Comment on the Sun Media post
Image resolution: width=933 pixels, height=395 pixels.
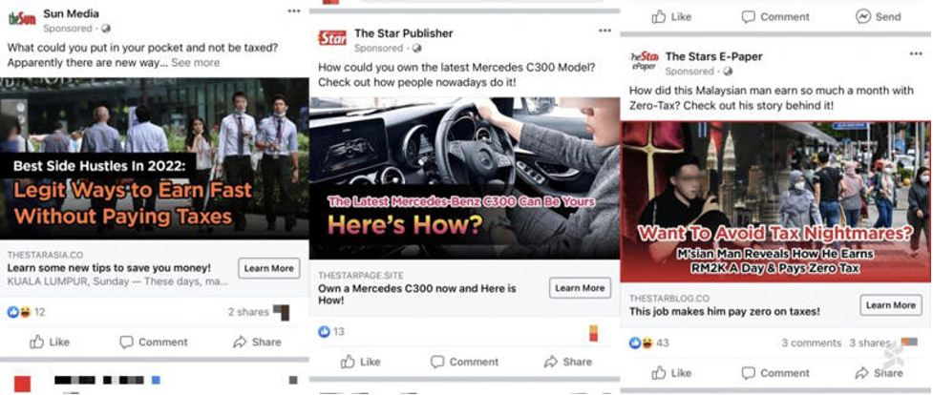pyautogui.click(x=154, y=343)
